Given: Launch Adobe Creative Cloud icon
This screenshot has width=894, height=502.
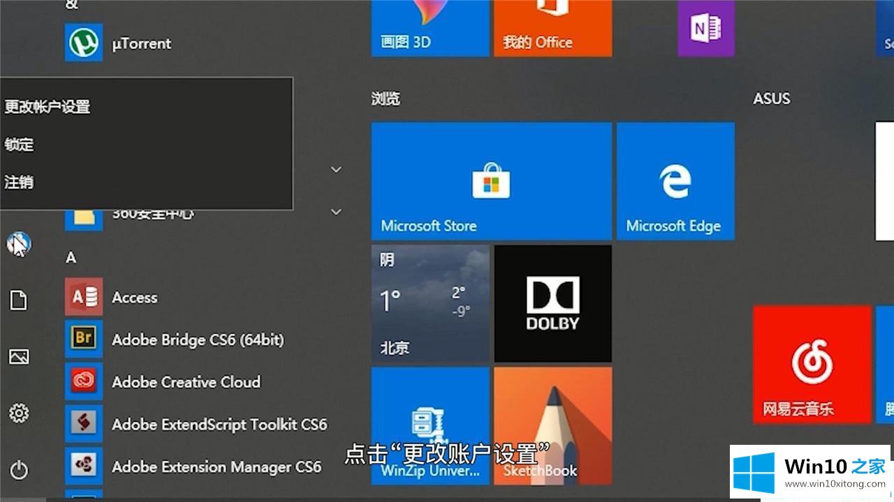Looking at the screenshot, I should click(84, 382).
